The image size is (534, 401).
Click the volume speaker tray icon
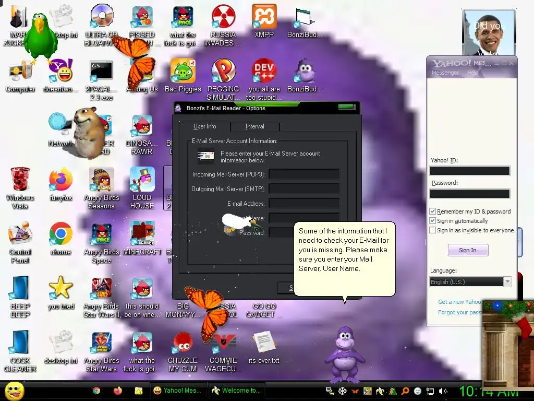pyautogui.click(x=443, y=391)
